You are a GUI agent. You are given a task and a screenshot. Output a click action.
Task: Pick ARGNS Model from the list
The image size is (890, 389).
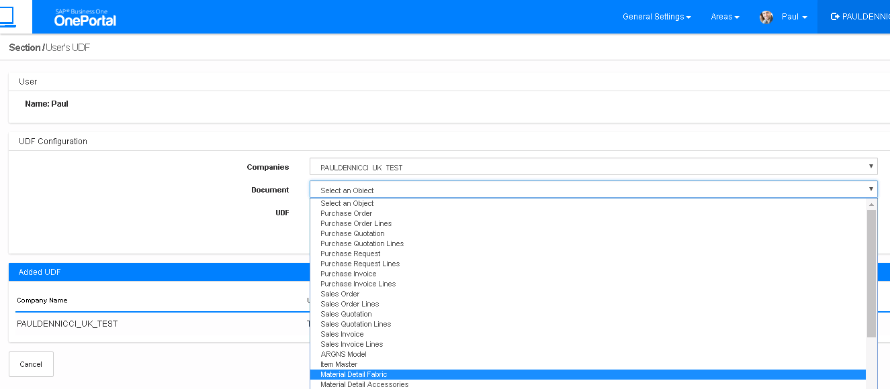[343, 354]
